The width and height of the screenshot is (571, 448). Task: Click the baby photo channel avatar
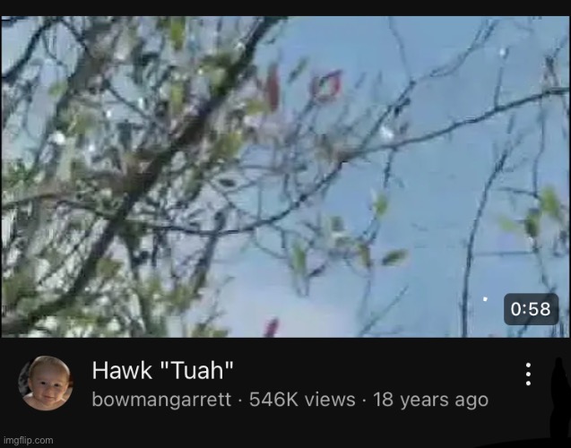(x=46, y=383)
